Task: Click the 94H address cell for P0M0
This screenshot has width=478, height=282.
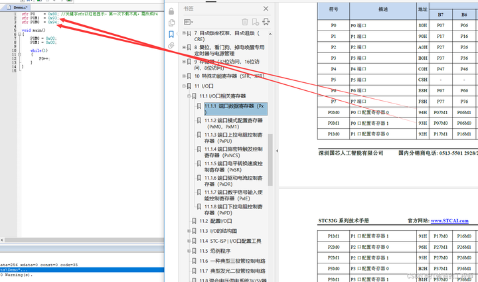Action: [x=423, y=112]
